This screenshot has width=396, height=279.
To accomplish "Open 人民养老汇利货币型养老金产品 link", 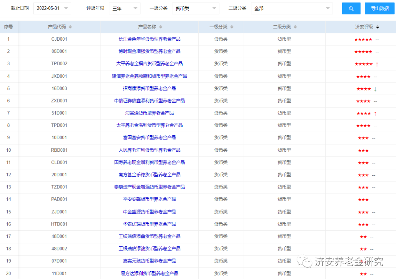I will pos(150,150).
